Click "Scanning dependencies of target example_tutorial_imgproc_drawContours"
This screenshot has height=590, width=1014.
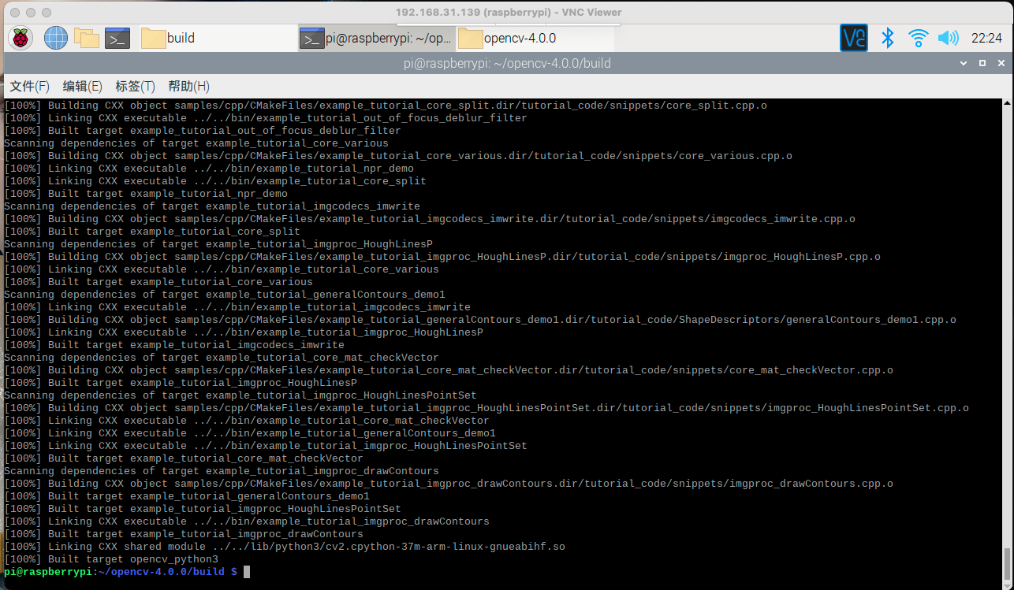[x=222, y=470]
